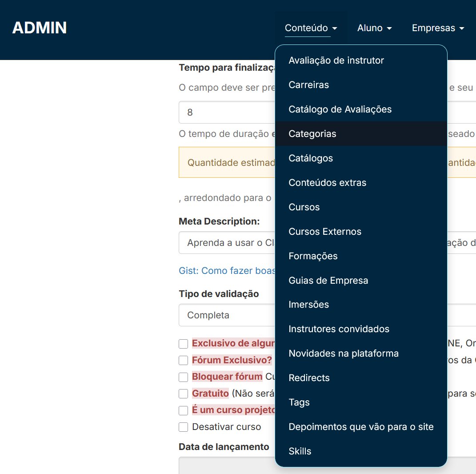Open Catálogos menu item
476x474 pixels.
[x=360, y=158]
